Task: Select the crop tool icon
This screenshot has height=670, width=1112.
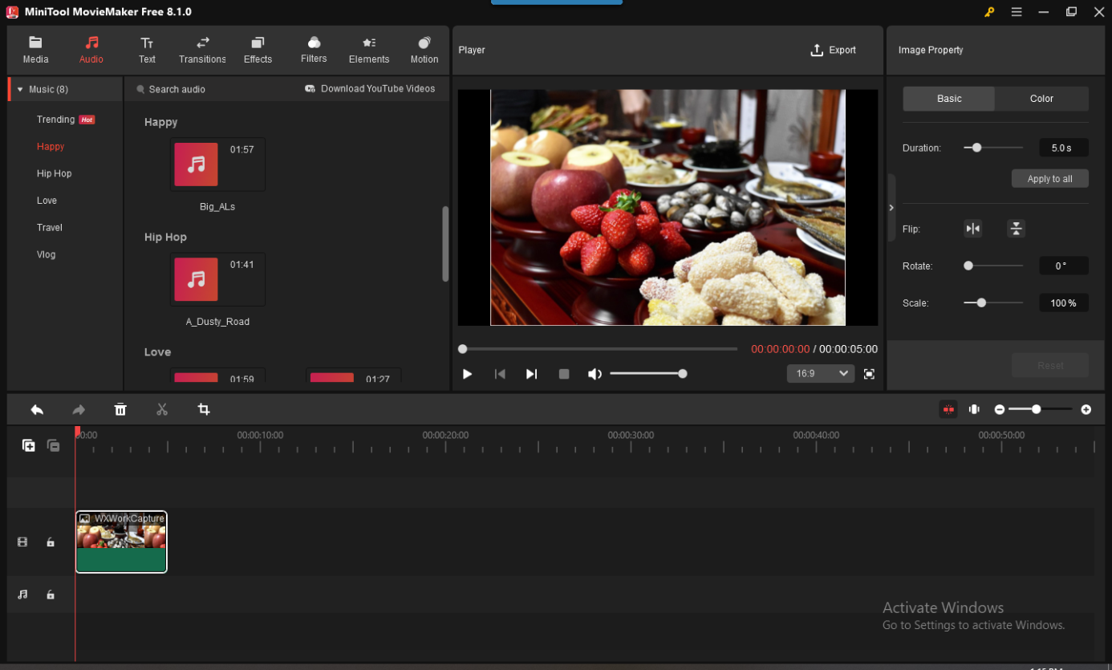Action: pos(204,410)
